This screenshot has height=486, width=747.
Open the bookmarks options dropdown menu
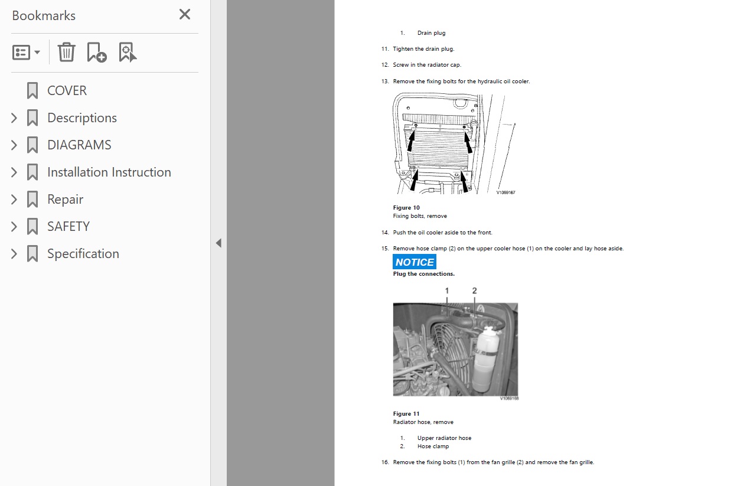click(27, 52)
